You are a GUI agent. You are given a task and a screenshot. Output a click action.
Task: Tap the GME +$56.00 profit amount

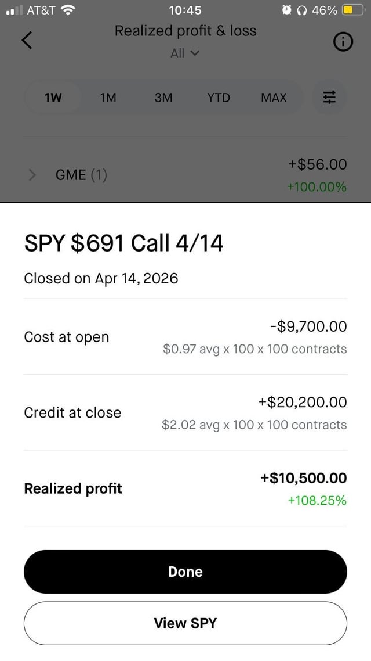[317, 164]
